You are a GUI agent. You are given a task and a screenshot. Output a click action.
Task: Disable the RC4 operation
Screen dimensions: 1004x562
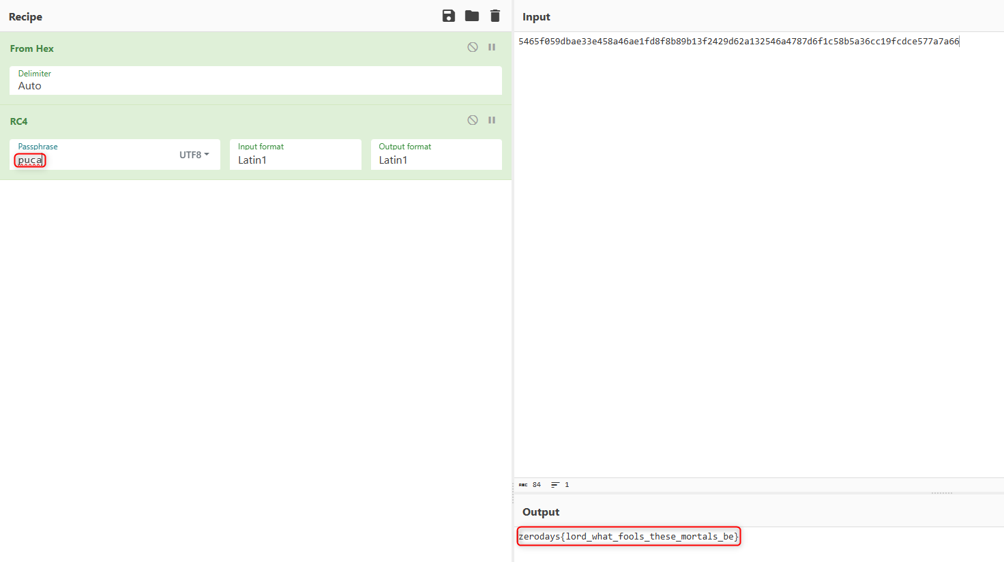click(x=473, y=120)
